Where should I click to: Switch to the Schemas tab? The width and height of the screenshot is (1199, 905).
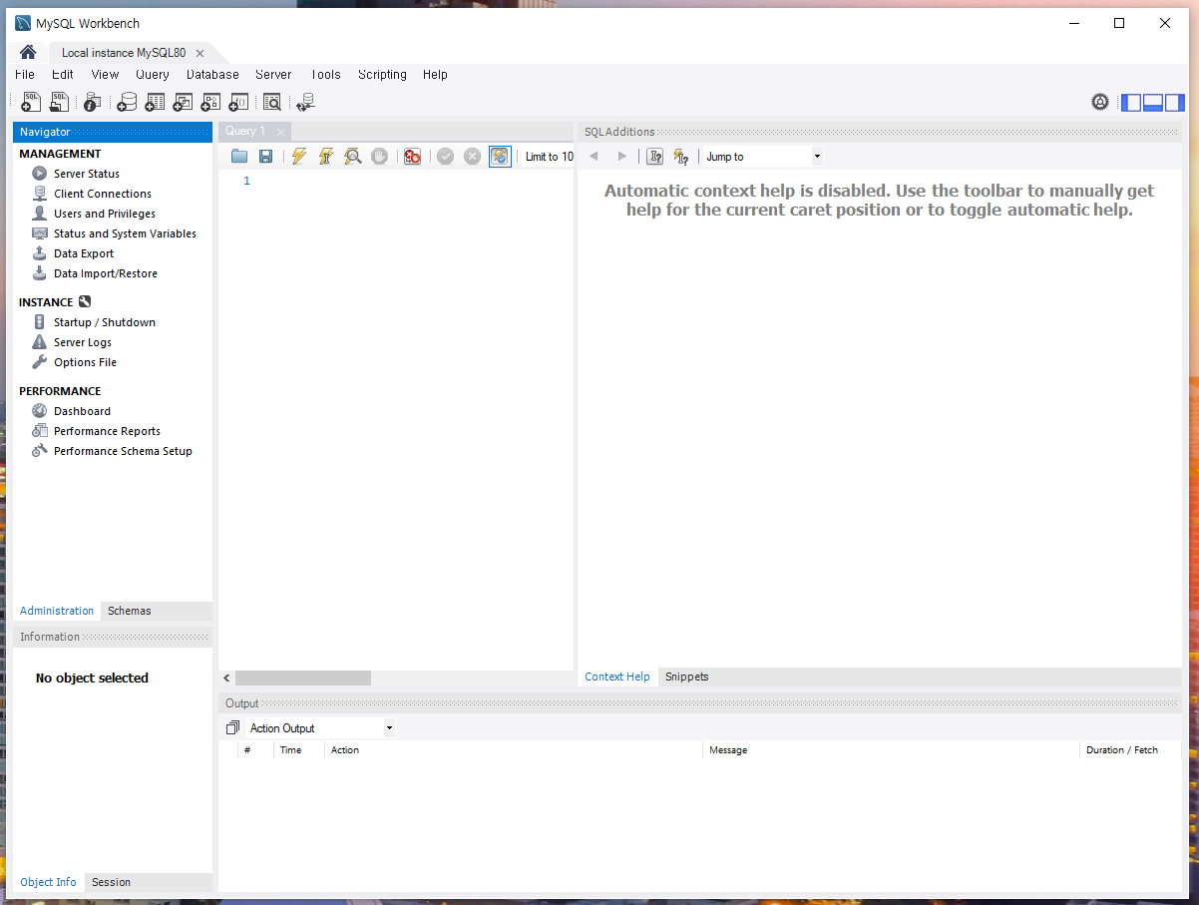130,611
